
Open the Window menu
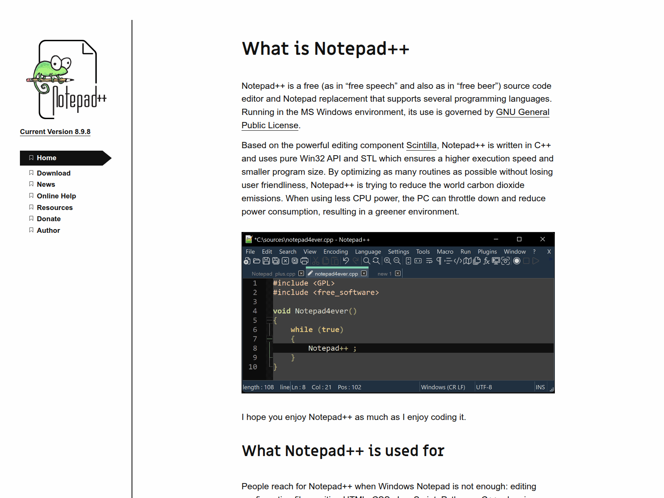pos(515,251)
